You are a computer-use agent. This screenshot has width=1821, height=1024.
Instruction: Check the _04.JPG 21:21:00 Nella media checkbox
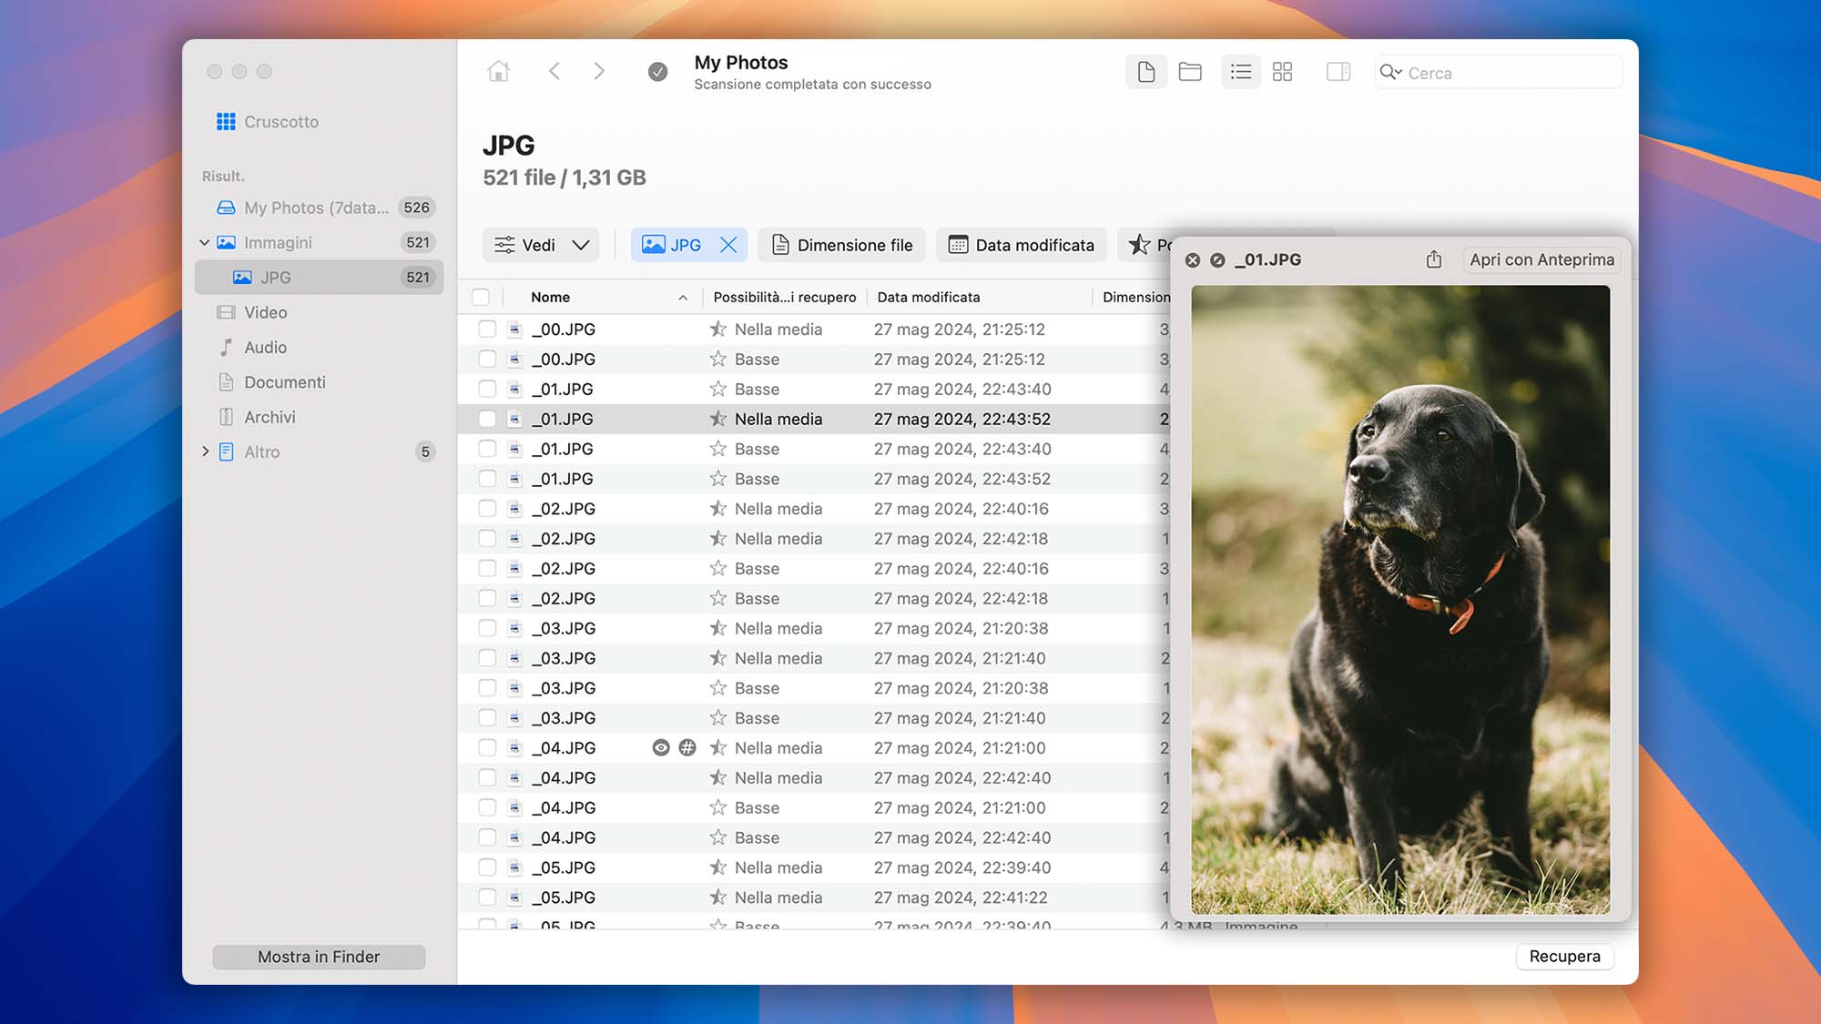pyautogui.click(x=487, y=748)
